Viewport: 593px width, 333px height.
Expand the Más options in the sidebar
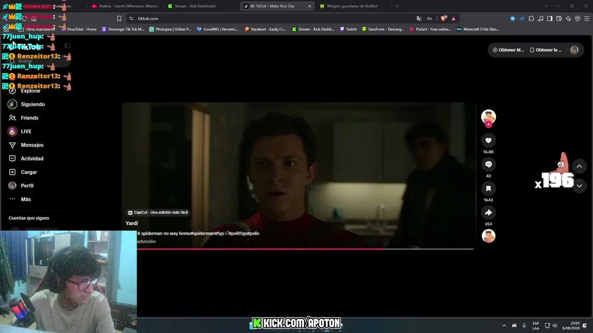point(20,199)
